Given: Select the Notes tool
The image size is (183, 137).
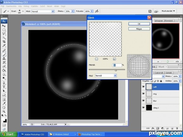Looking at the screenshot, I should pyautogui.click(x=4, y=100).
